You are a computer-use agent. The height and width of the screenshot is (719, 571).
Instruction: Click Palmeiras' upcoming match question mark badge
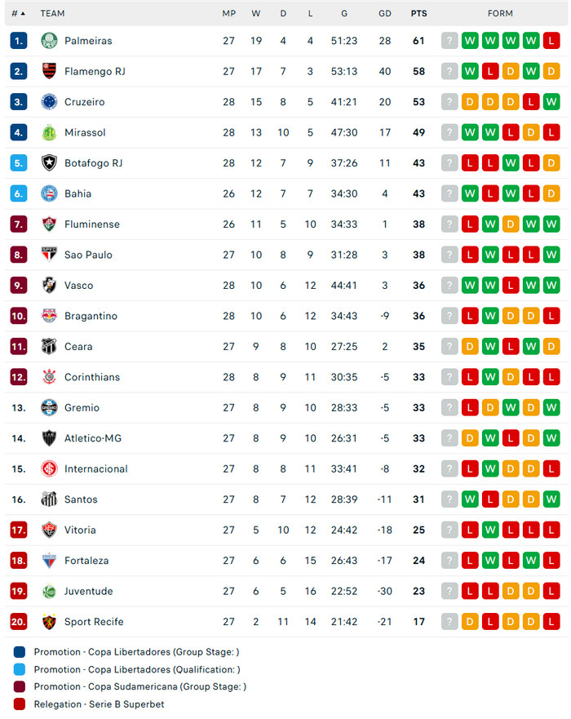click(449, 41)
